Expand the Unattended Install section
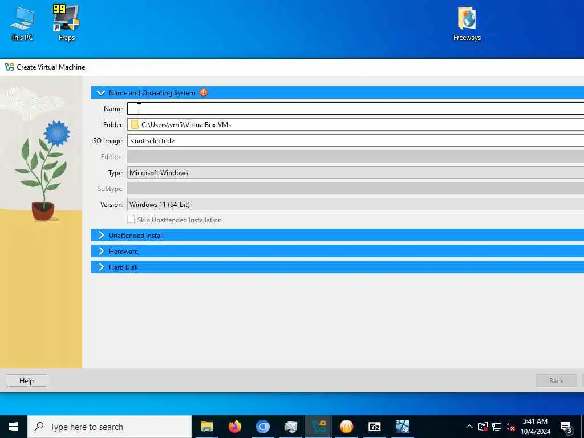The image size is (584, 438). click(x=100, y=235)
